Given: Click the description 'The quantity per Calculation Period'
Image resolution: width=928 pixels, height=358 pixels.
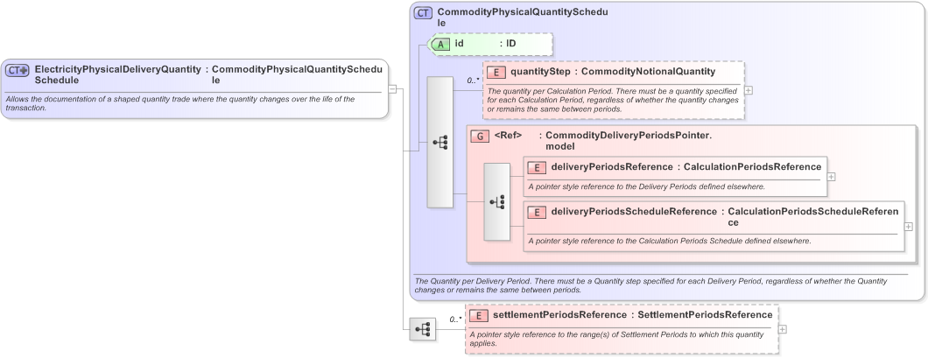Looking at the screenshot, I should click(613, 100).
